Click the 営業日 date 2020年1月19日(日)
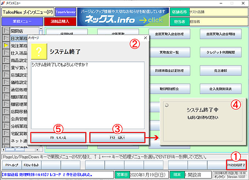The image size is (249, 180). point(149,175)
